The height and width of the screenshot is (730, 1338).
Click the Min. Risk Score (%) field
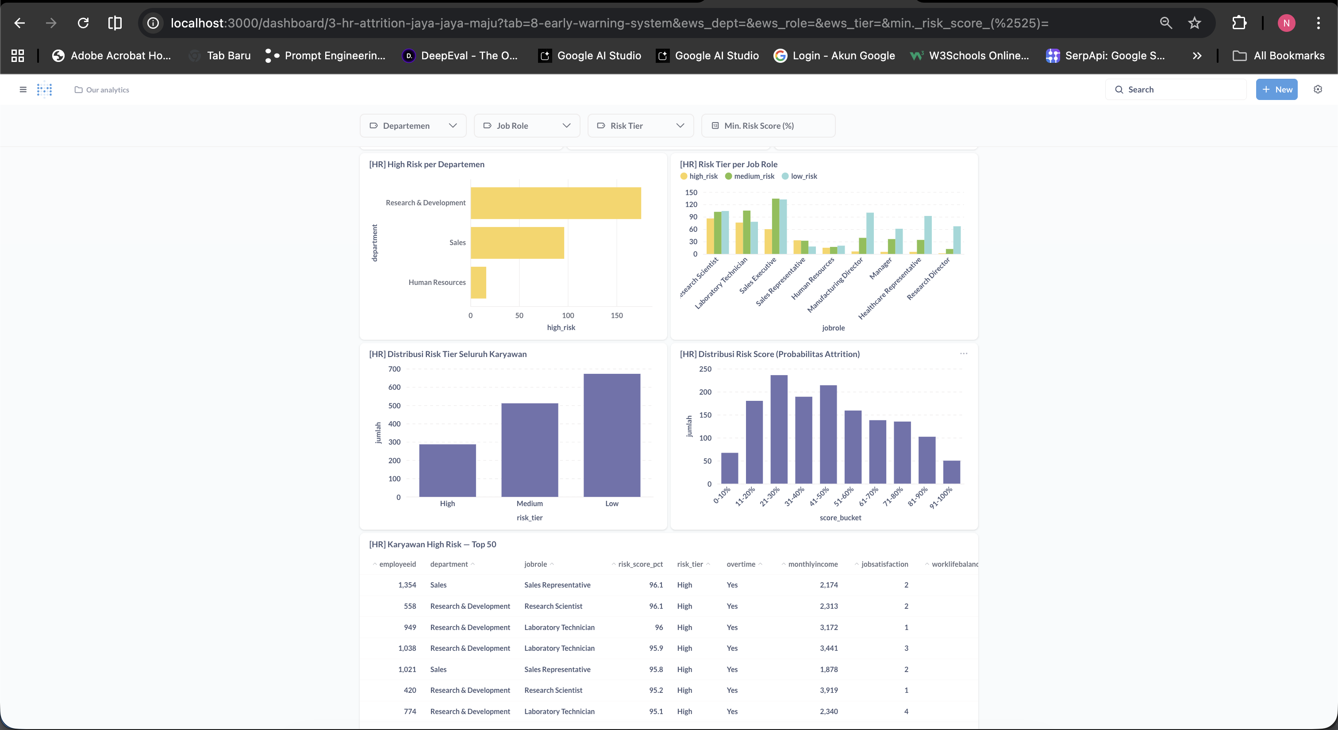768,126
